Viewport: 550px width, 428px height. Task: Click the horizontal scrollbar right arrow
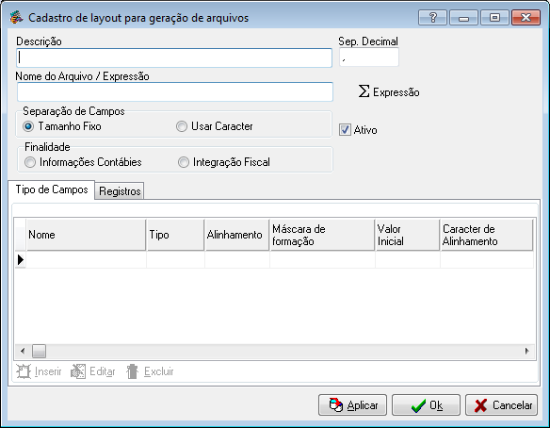pyautogui.click(x=526, y=351)
